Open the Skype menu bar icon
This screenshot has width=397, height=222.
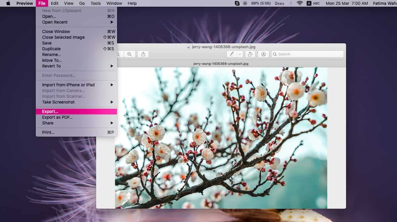tap(237, 3)
